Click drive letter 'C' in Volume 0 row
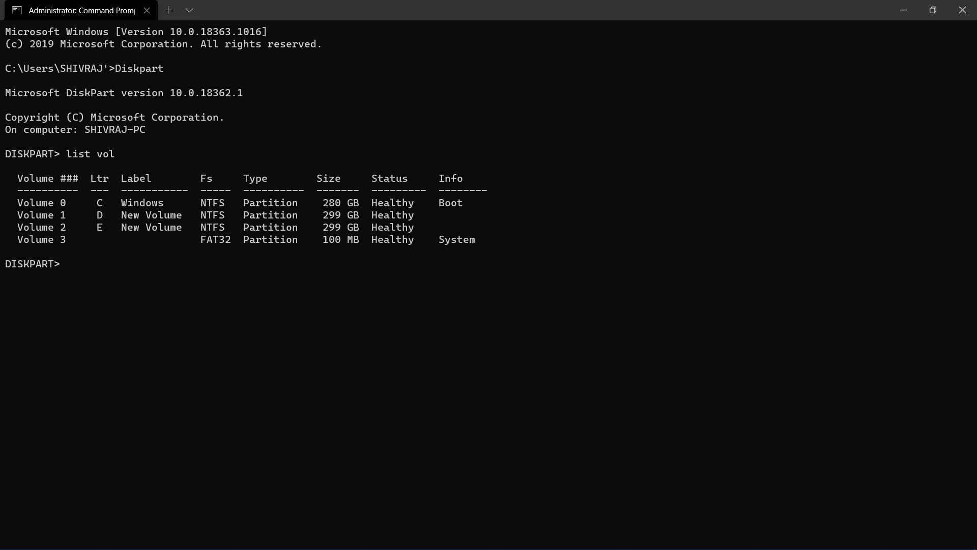 tap(99, 203)
